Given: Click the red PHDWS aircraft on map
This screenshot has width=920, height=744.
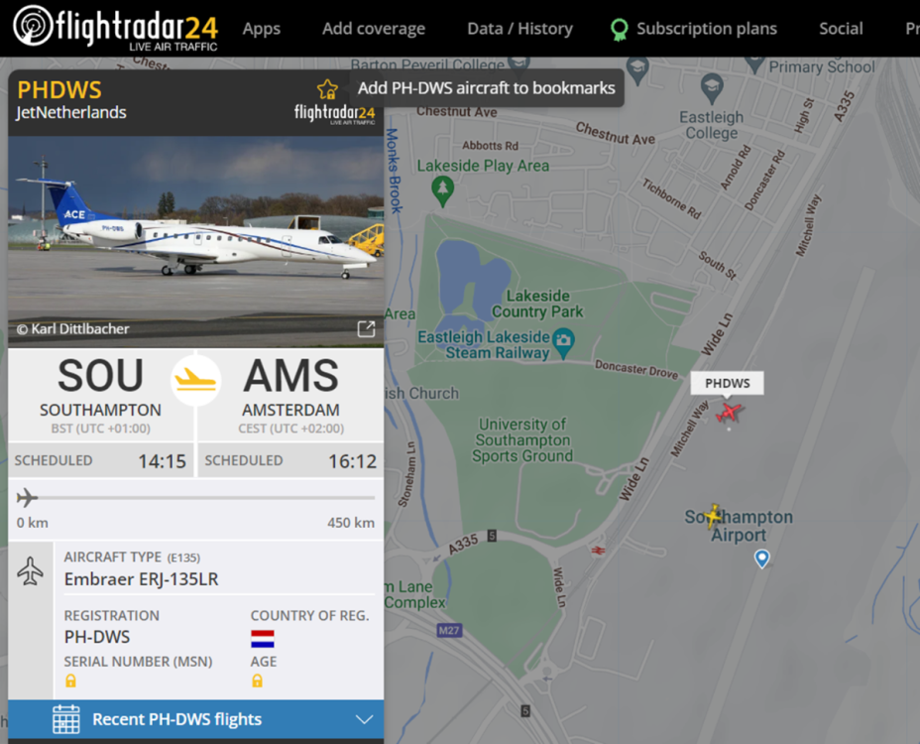Looking at the screenshot, I should pos(729,413).
